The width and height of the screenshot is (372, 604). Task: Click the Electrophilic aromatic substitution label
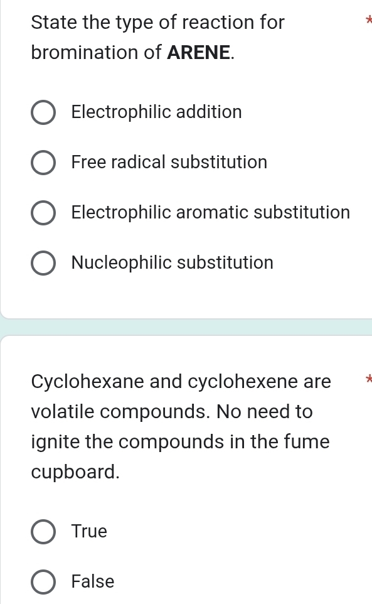click(x=211, y=212)
